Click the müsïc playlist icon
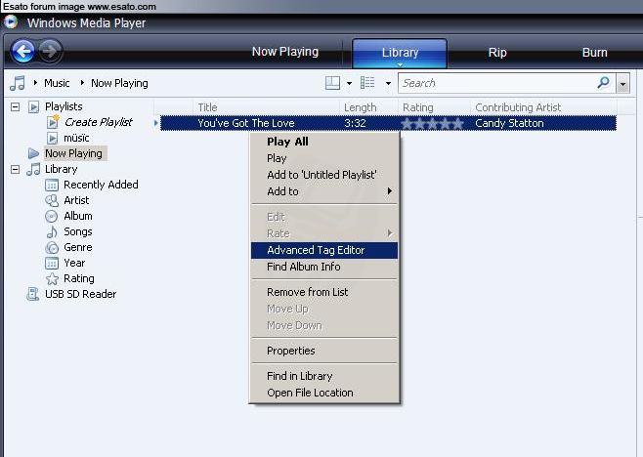Image resolution: width=643 pixels, height=457 pixels. [x=52, y=138]
